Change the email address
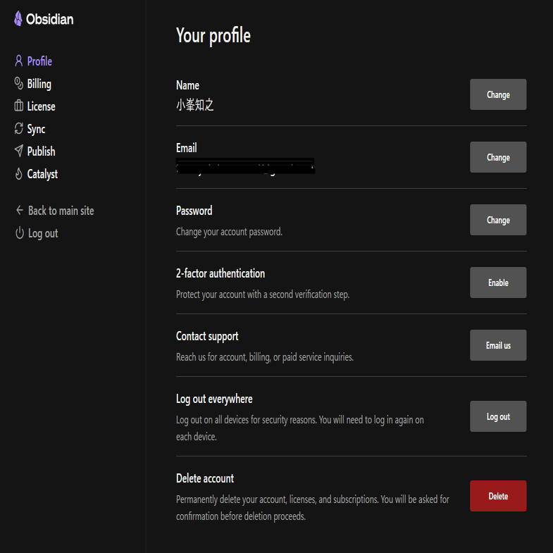The width and height of the screenshot is (553, 553). pyautogui.click(x=498, y=157)
